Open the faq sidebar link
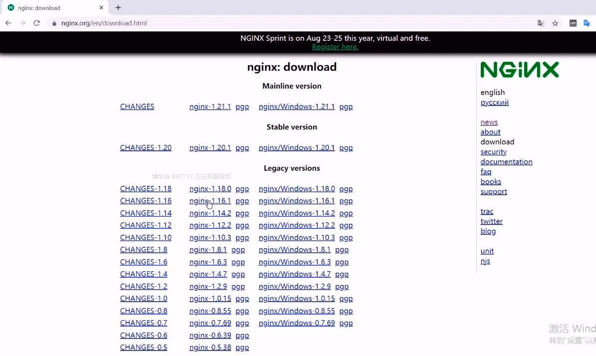 486,172
